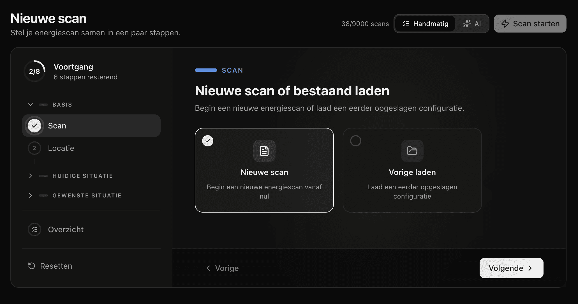Collapse the BASIS section
Viewport: 578px width, 304px height.
[31, 104]
